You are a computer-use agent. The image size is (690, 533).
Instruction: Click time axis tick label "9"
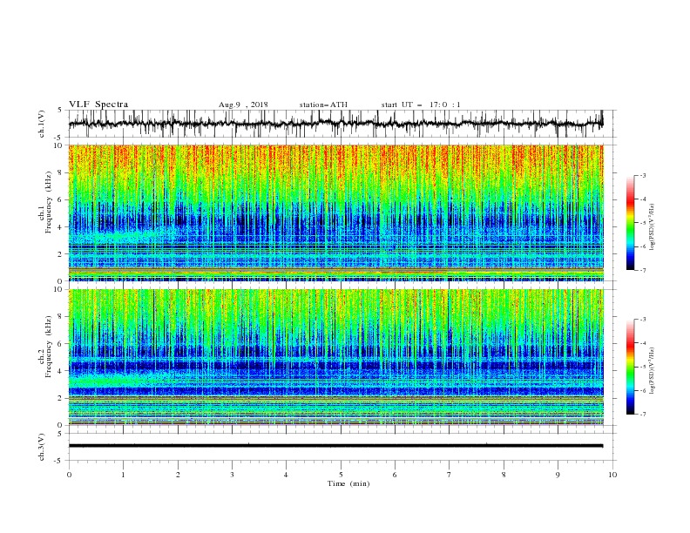pos(558,475)
